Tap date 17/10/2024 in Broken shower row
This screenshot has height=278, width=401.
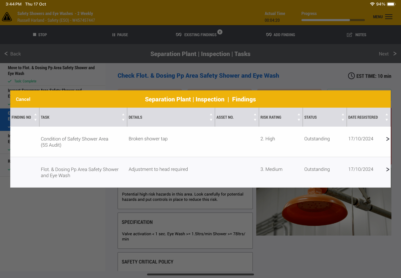361,139
